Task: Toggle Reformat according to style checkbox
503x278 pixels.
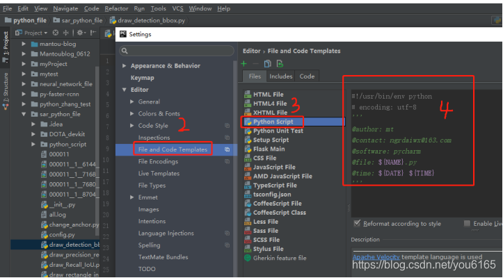Action: coord(357,224)
